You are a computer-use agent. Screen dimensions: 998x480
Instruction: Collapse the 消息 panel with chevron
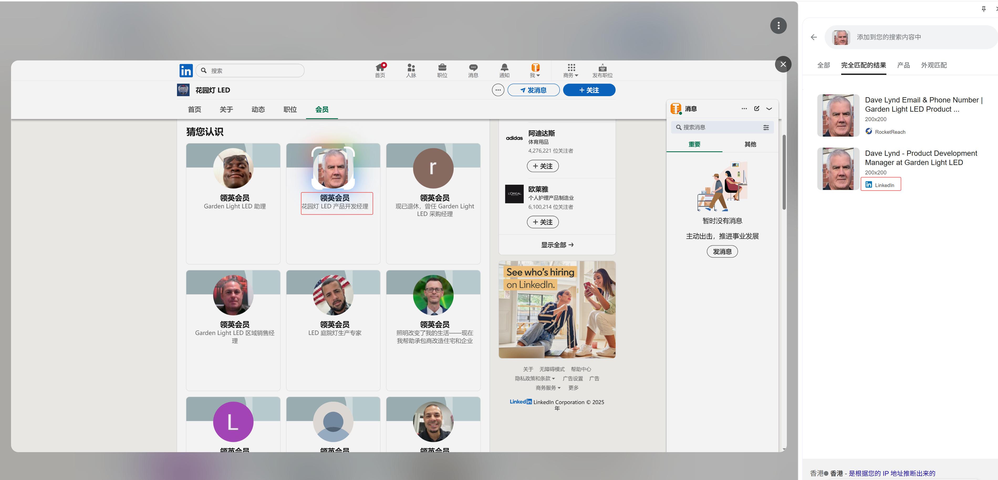[x=769, y=109]
